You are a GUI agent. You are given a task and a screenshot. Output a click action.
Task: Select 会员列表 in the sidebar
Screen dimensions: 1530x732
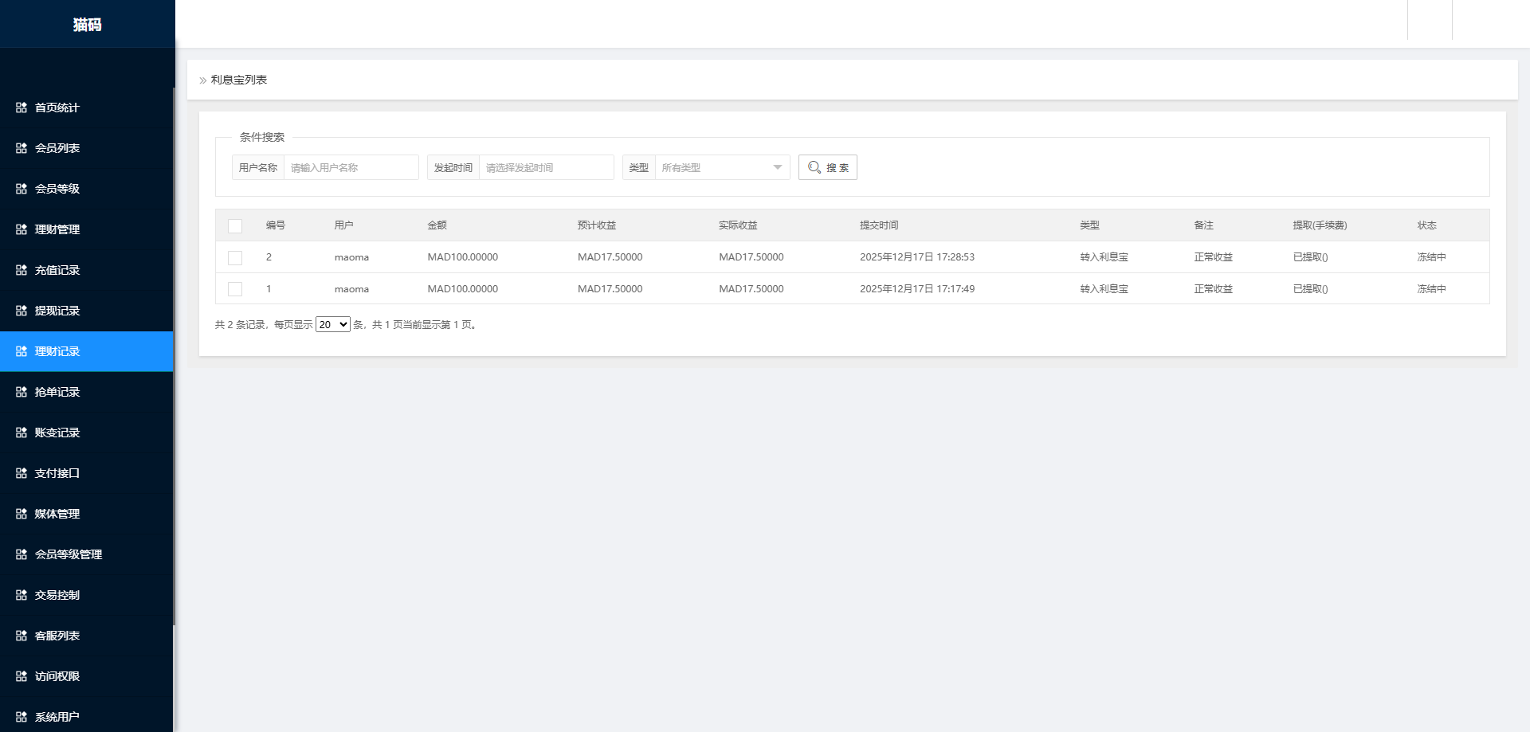[x=56, y=148]
